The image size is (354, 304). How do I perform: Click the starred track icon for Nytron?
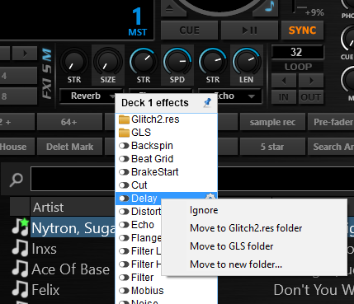pos(20,227)
